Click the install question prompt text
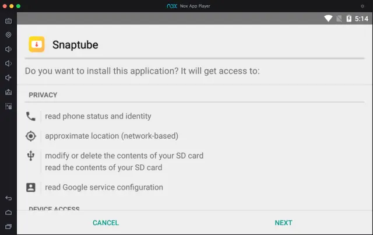Viewport: 373px width, 235px height. [x=142, y=71]
